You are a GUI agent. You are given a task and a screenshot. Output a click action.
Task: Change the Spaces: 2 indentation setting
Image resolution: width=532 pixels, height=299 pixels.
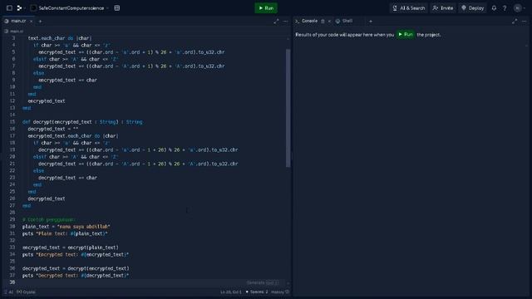pos(257,292)
